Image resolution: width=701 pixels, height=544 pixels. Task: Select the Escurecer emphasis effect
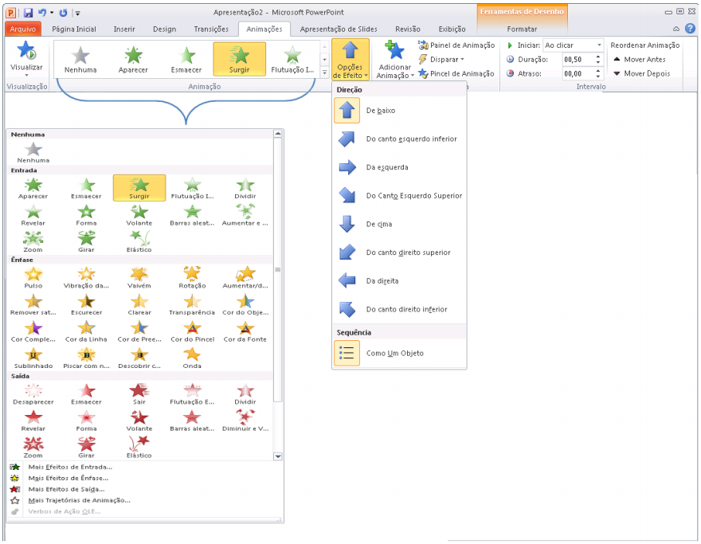point(86,304)
